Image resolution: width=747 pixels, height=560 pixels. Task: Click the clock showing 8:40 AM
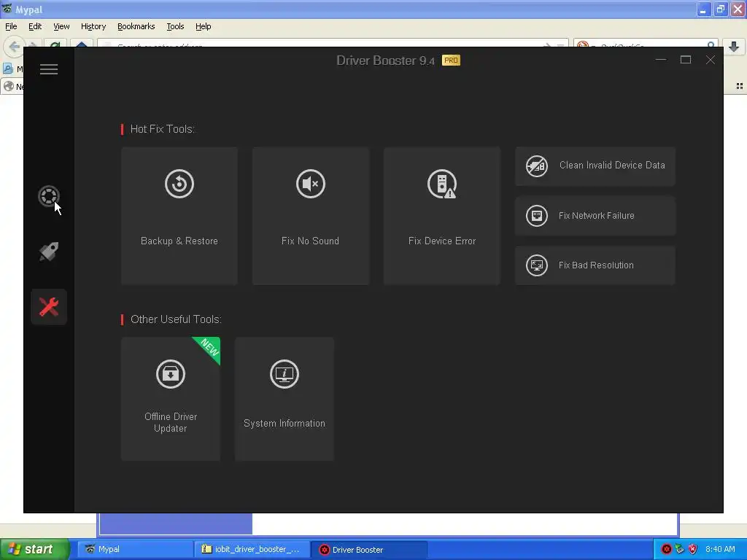(x=720, y=550)
